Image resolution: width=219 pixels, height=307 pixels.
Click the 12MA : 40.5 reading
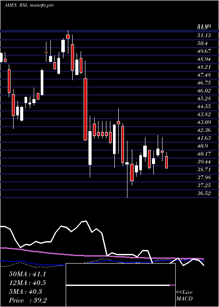click(27, 283)
